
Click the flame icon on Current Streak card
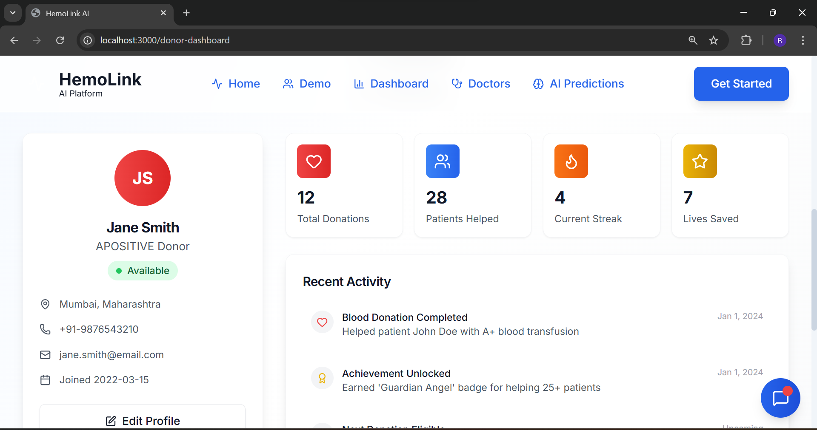(x=571, y=161)
